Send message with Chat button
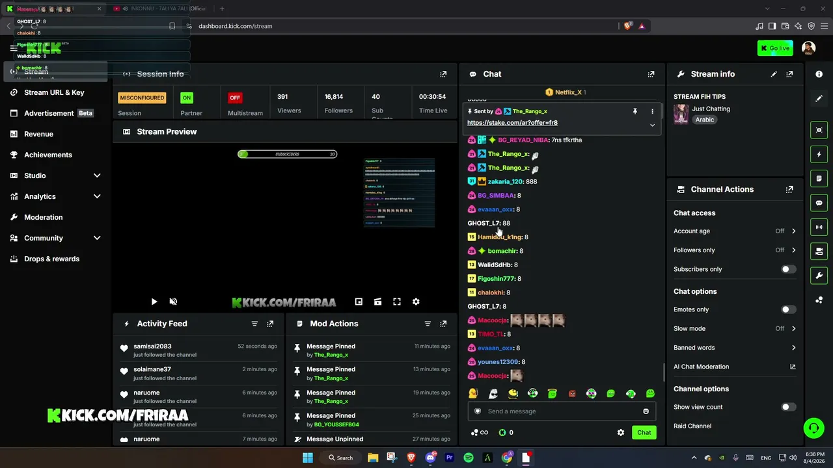Screen dimensions: 833x468 point(644,432)
